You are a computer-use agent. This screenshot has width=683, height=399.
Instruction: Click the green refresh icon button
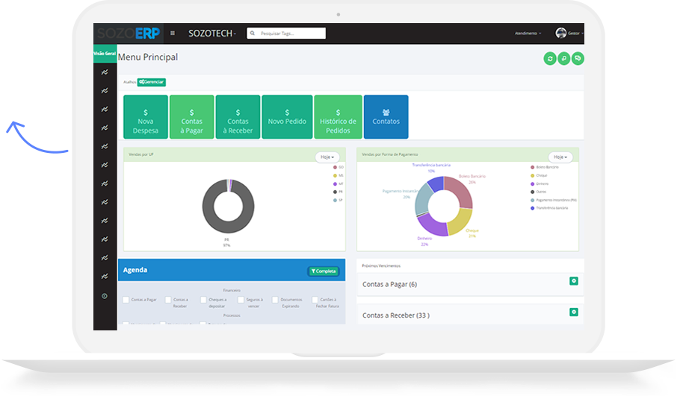(550, 58)
